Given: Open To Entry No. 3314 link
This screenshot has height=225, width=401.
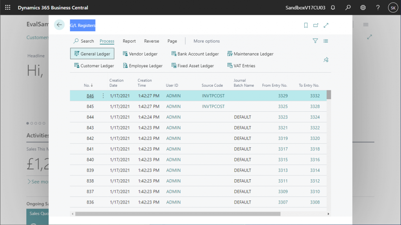Looking at the screenshot, I should coord(315,170).
